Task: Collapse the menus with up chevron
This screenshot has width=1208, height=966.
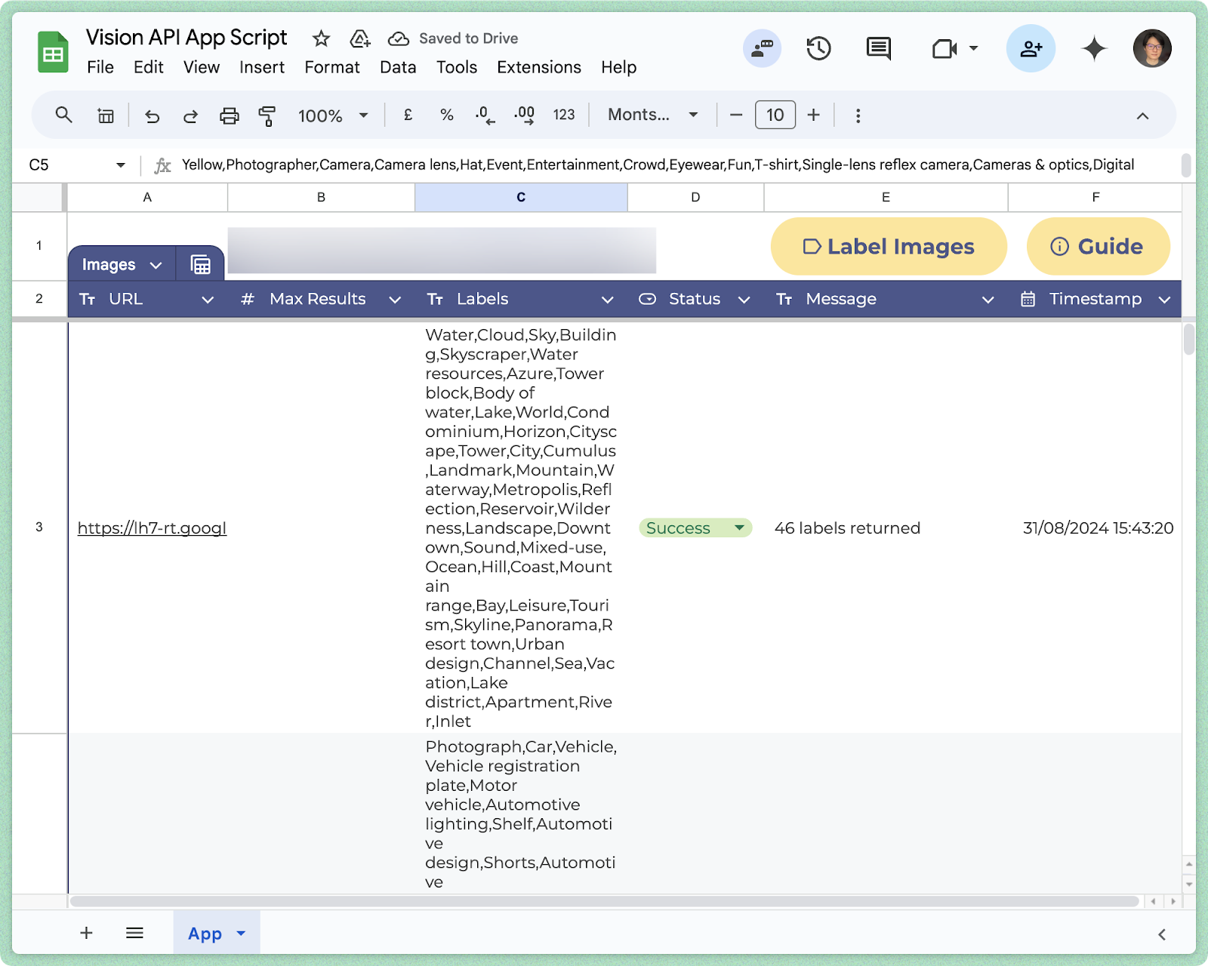Action: pyautogui.click(x=1142, y=115)
